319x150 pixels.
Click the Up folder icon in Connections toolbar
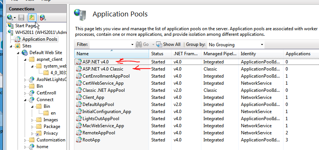(x=32, y=18)
